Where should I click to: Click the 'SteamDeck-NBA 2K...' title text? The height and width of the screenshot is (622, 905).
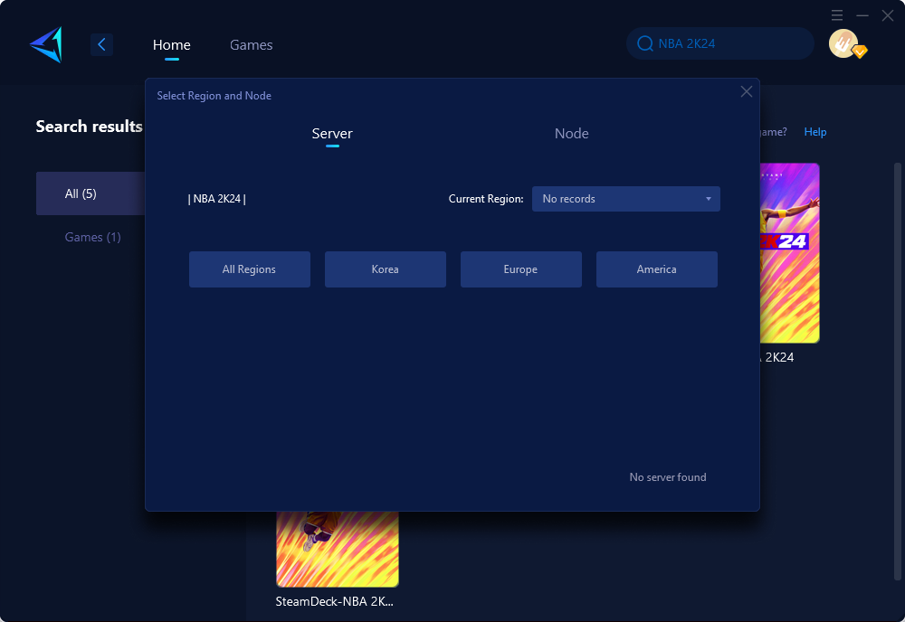[334, 601]
